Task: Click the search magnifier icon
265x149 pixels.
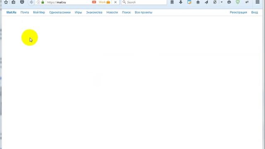Action: point(124,2)
